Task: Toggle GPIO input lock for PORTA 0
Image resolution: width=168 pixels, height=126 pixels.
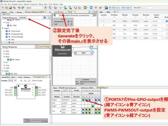Action: click(83, 109)
